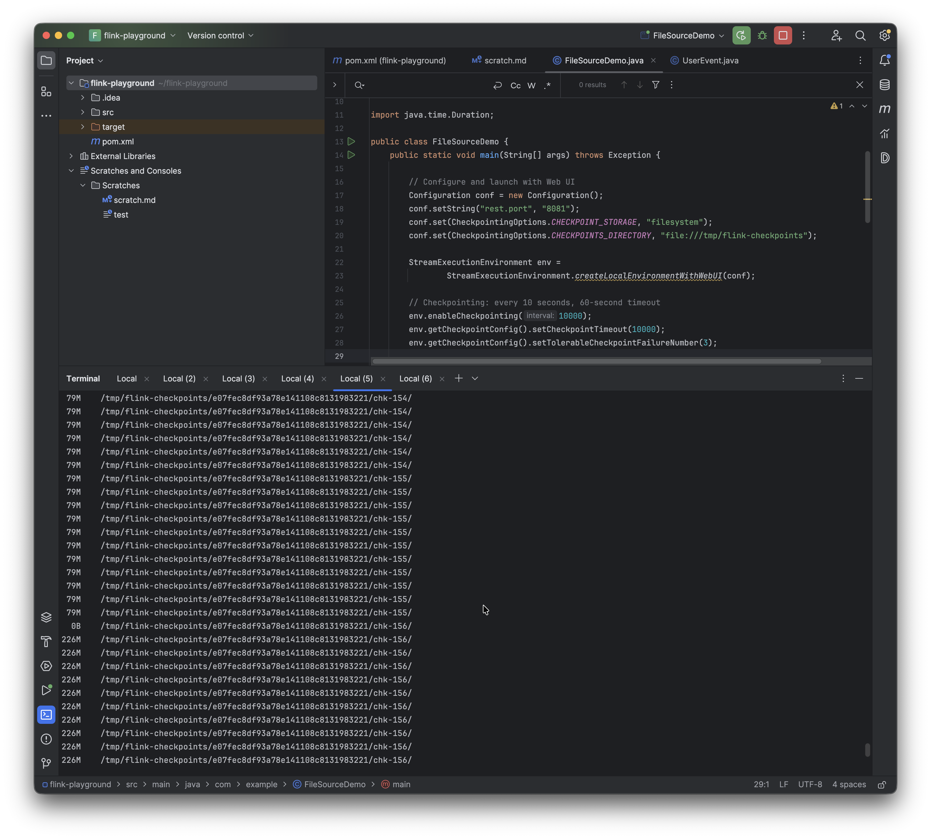Open terminal tabs dropdown arrow
This screenshot has width=931, height=839.
pyautogui.click(x=475, y=378)
